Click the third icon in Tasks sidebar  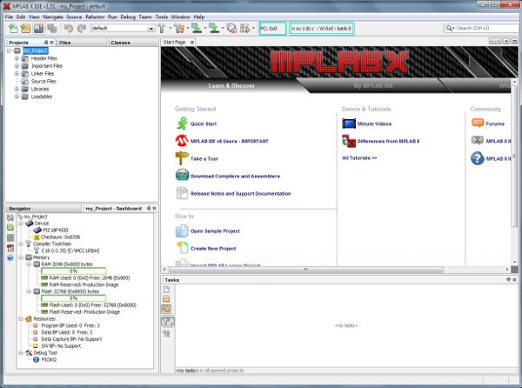(166, 309)
